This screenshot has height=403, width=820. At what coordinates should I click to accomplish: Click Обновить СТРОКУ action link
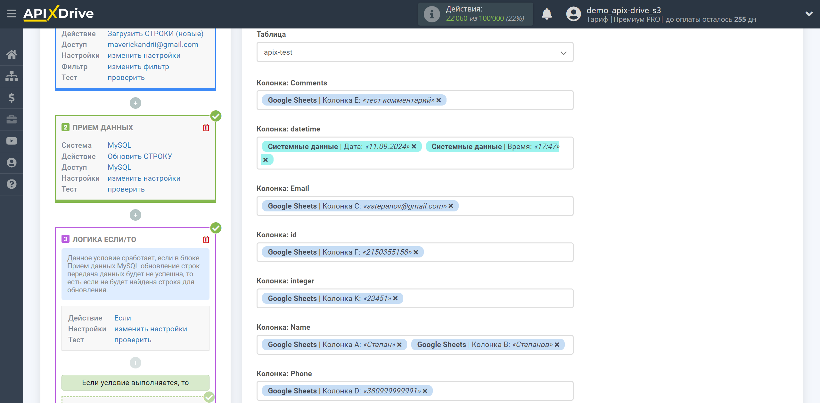click(x=140, y=156)
